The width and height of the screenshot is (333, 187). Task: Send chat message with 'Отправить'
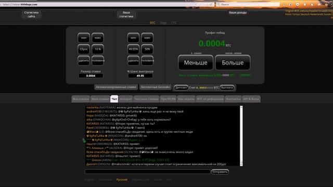[x=220, y=172]
